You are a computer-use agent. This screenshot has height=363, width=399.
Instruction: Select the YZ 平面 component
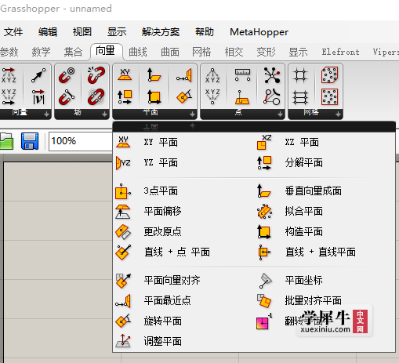[x=161, y=163]
